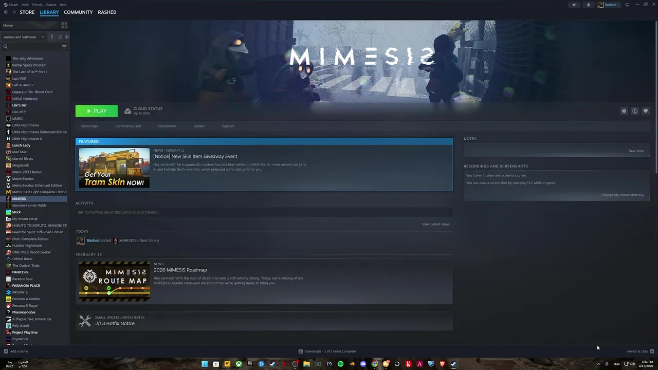Add MIMESIS to favorites with heart icon

coord(646,111)
